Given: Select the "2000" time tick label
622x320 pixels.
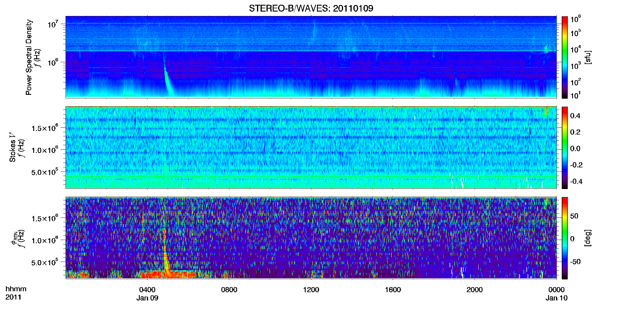Looking at the screenshot, I should pyautogui.click(x=475, y=289).
